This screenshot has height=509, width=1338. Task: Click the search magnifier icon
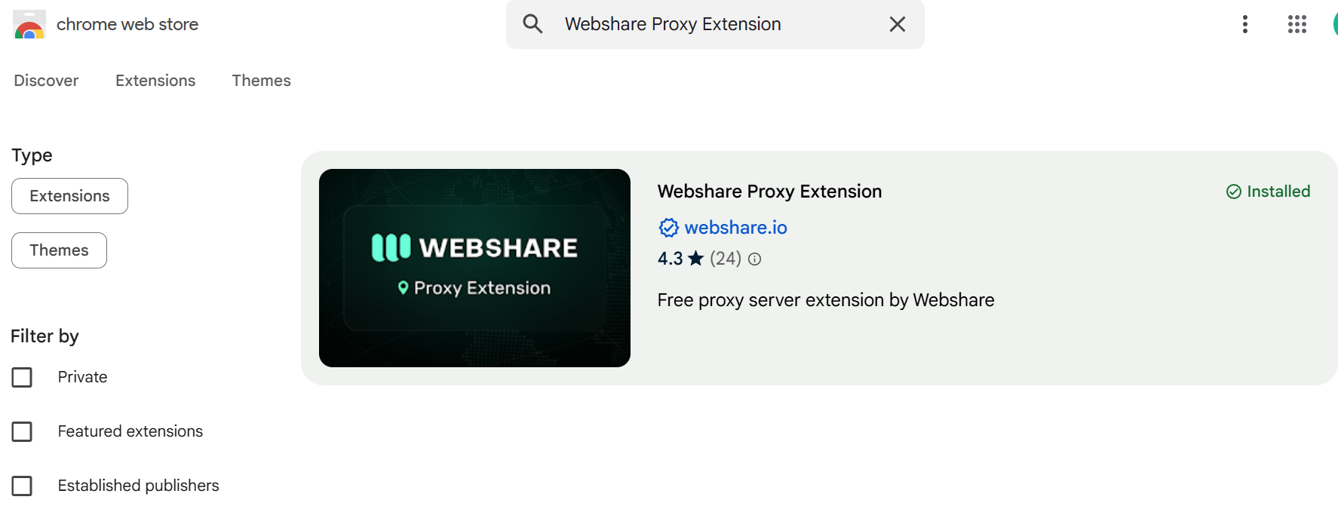click(x=532, y=24)
